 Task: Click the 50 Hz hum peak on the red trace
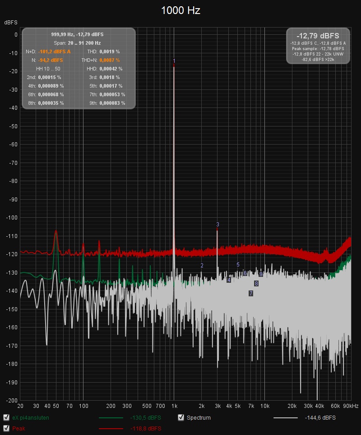[56, 231]
